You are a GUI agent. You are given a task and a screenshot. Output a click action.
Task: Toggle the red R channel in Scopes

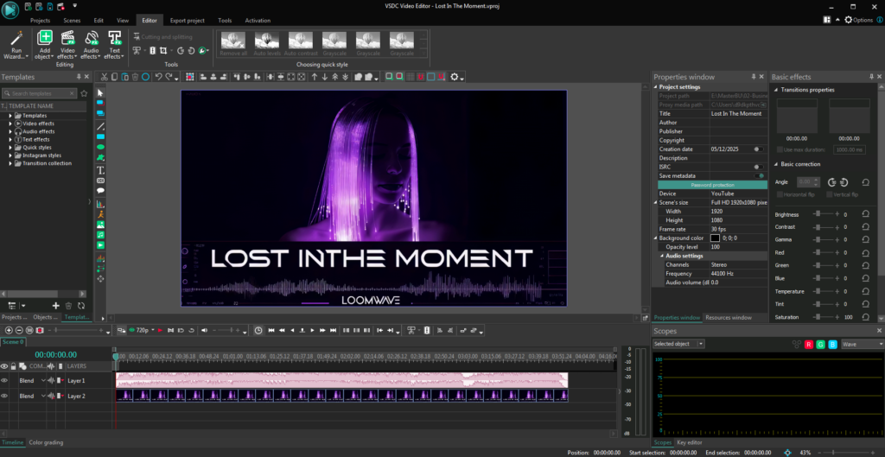point(809,344)
